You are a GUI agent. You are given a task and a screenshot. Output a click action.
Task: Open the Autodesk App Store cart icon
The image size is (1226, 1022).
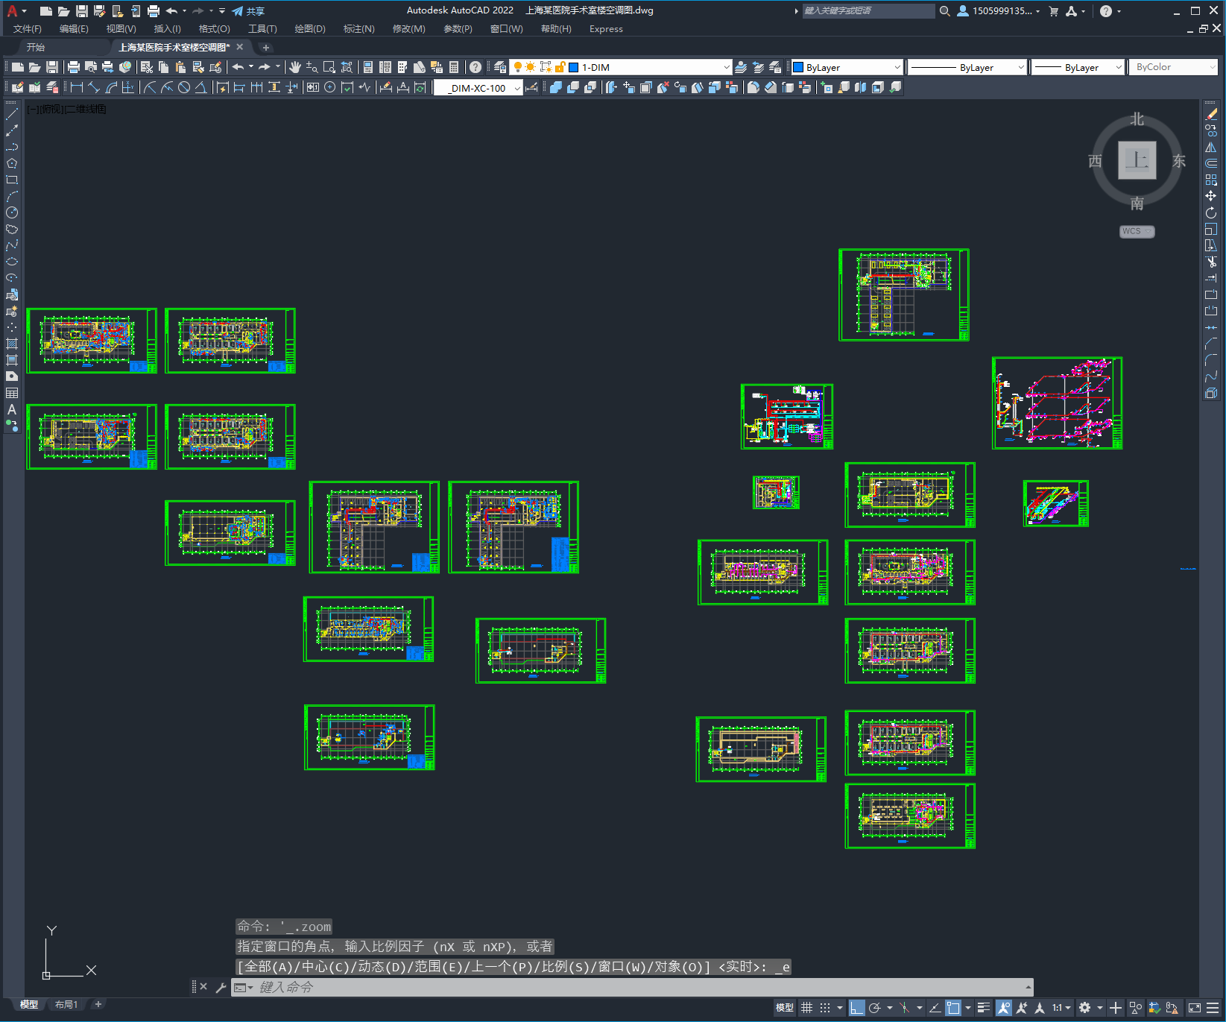pyautogui.click(x=1053, y=10)
